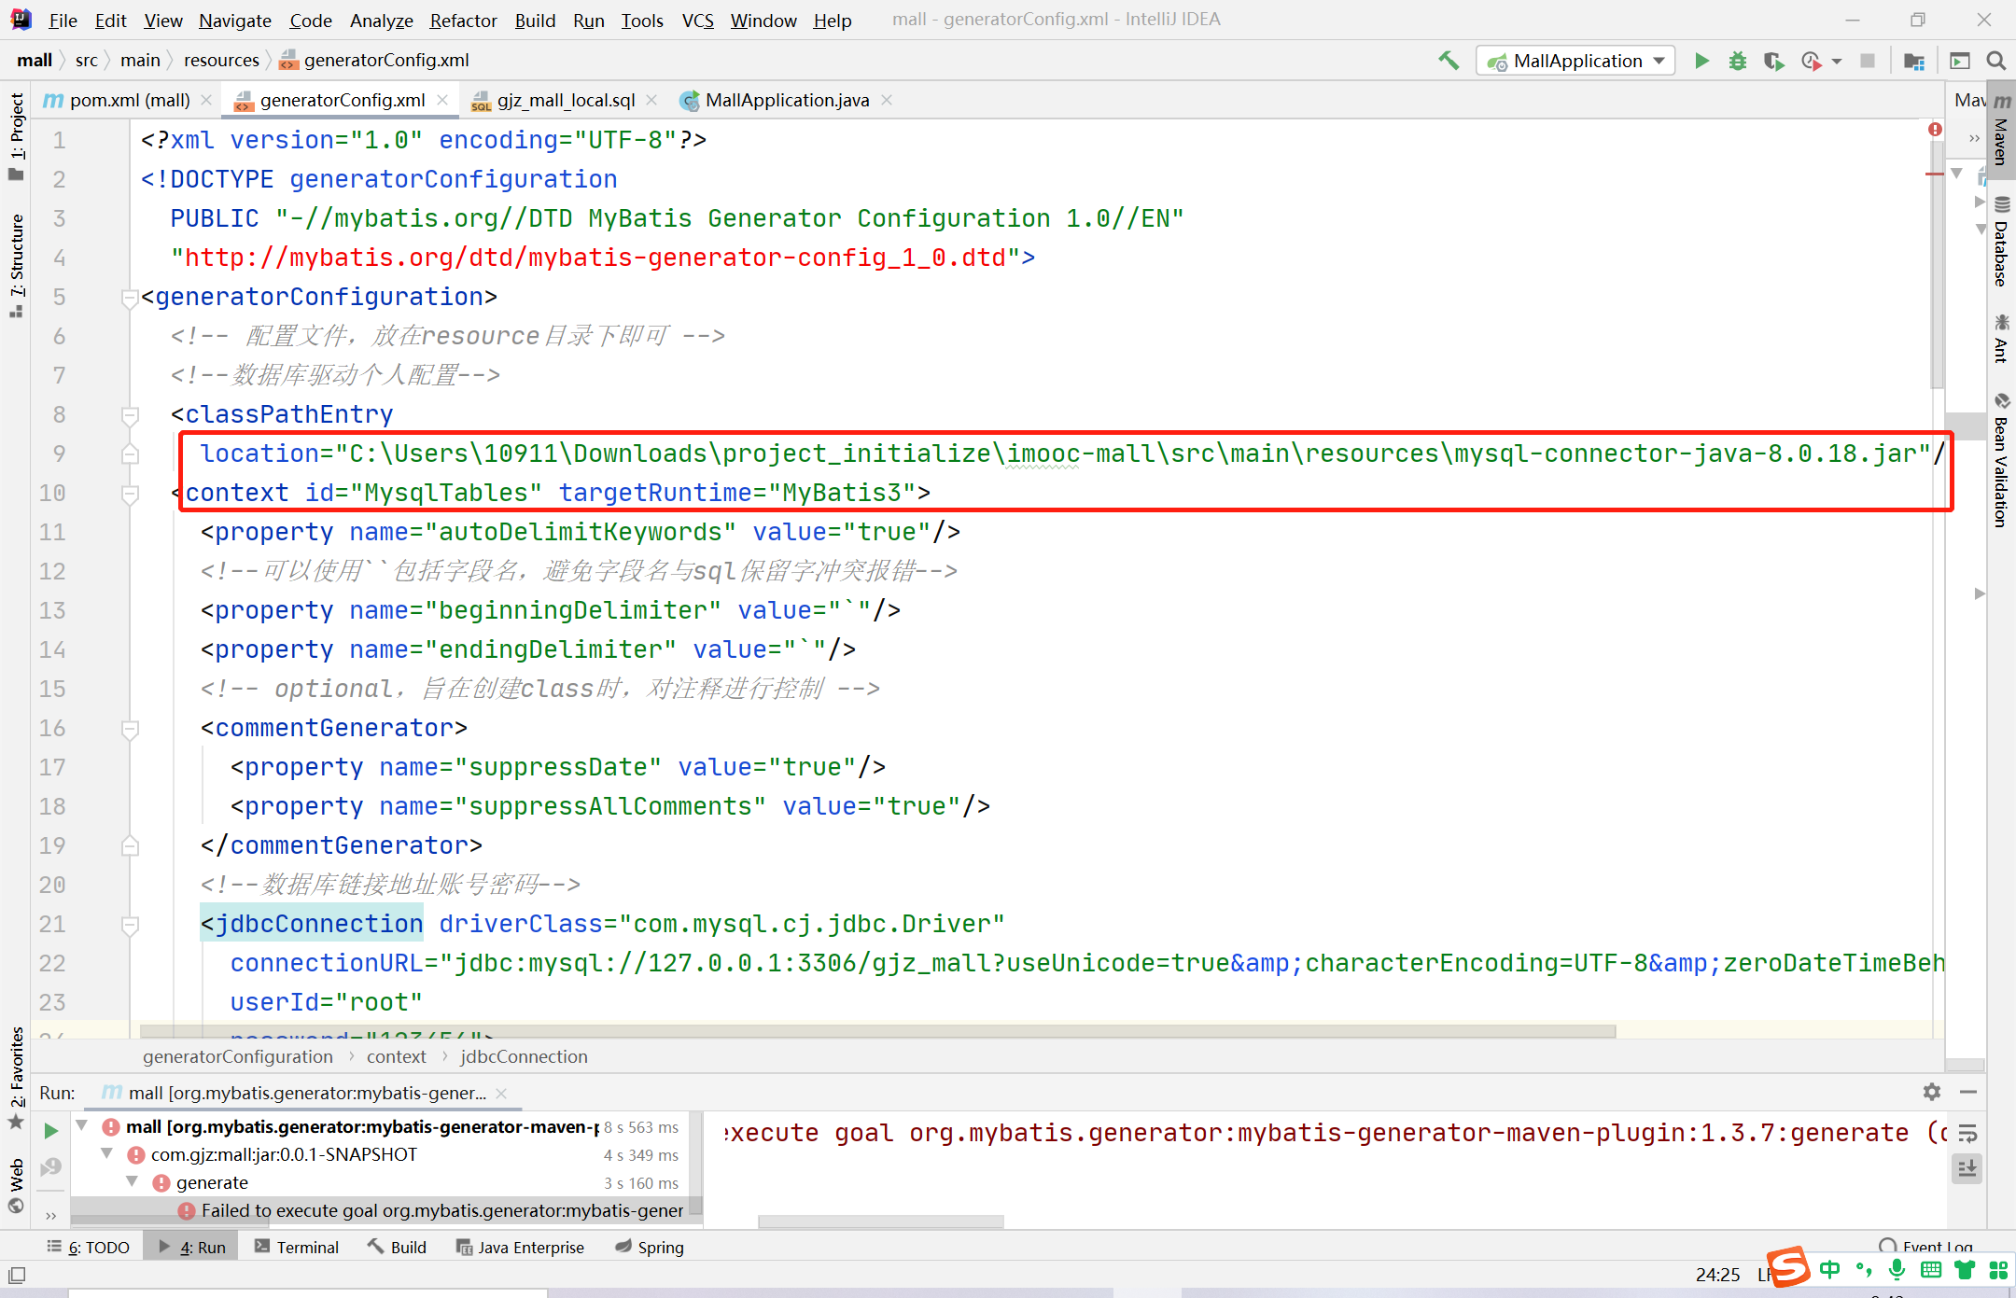This screenshot has height=1298, width=2016.
Task: Click the Build project hammer icon
Action: click(x=1449, y=61)
